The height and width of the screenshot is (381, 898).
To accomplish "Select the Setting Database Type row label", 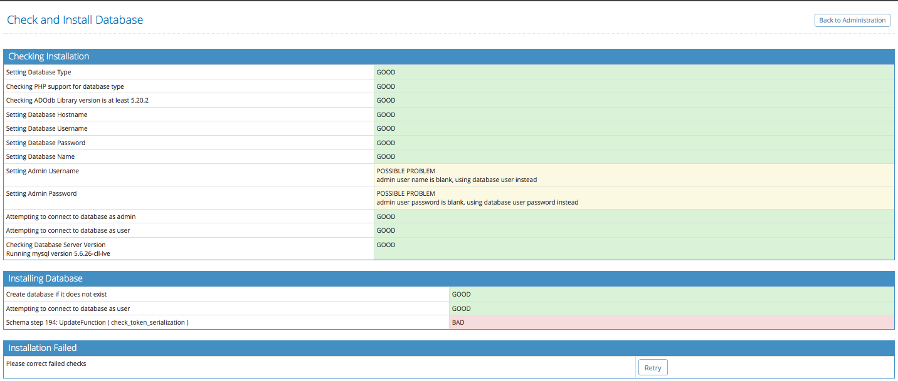I will click(x=38, y=73).
